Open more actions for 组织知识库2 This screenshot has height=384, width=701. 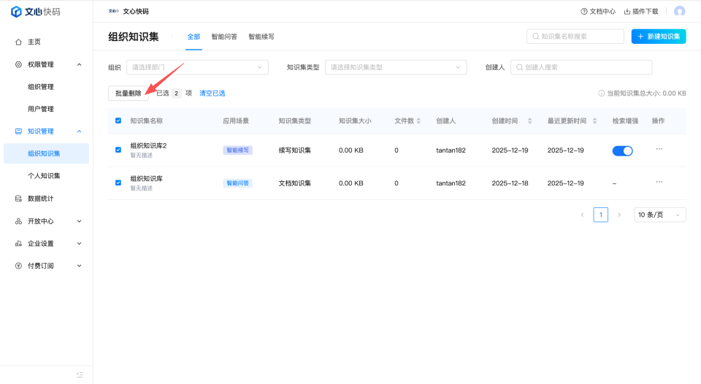point(659,149)
